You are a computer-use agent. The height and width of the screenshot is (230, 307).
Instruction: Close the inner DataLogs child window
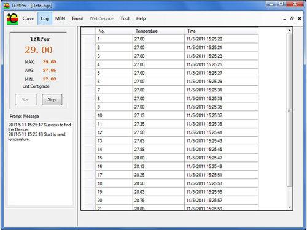coord(300,18)
